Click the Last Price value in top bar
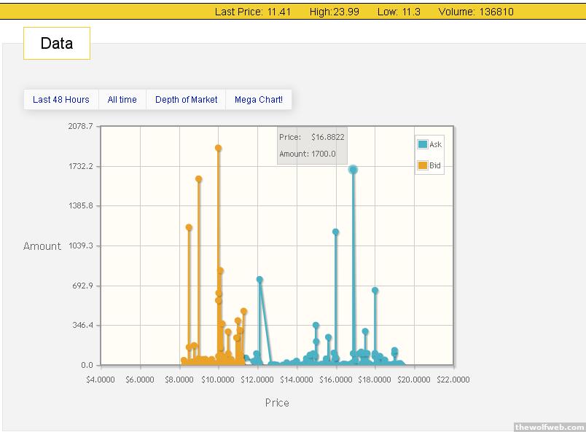The width and height of the screenshot is (586, 432). click(x=279, y=12)
